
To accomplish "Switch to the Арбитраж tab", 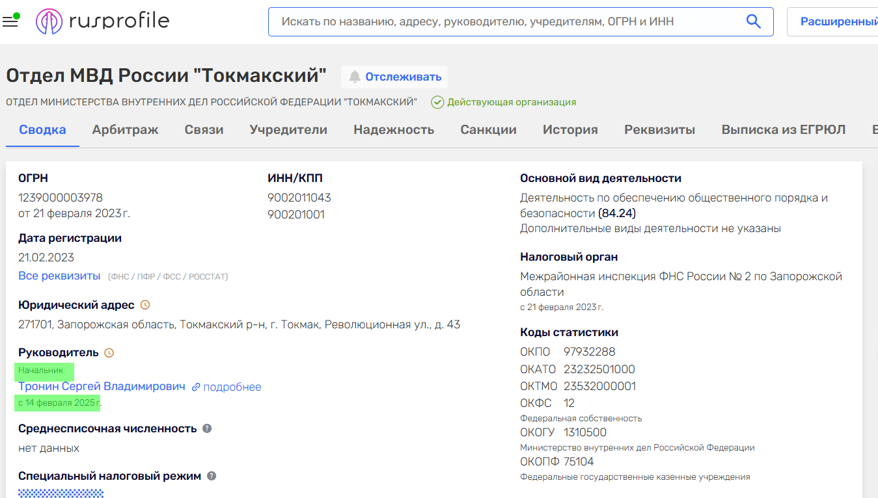I will [x=125, y=129].
